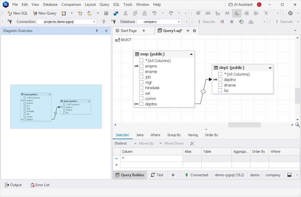Image resolution: width=301 pixels, height=197 pixels.
Task: Click the Cut scissors icon
Action: tap(125, 13)
